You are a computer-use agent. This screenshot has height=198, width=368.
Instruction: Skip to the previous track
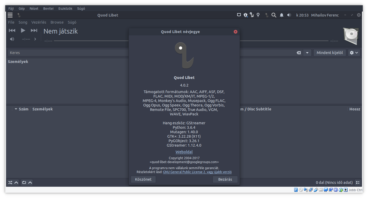coord(12,30)
